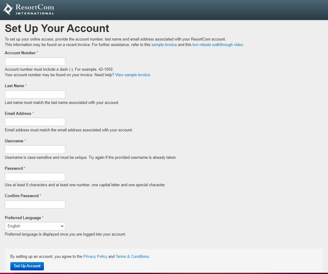Screen dimensions: 328x274
Task: Open the Privacy Policy link
Action: point(95,257)
